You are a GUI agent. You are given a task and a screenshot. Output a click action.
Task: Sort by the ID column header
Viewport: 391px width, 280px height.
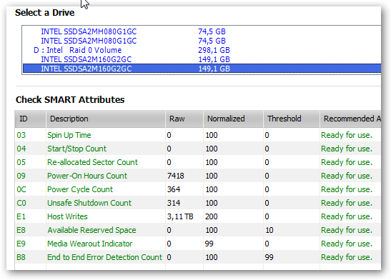coord(31,119)
